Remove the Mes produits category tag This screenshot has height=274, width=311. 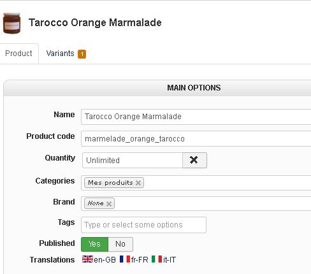pyautogui.click(x=138, y=183)
